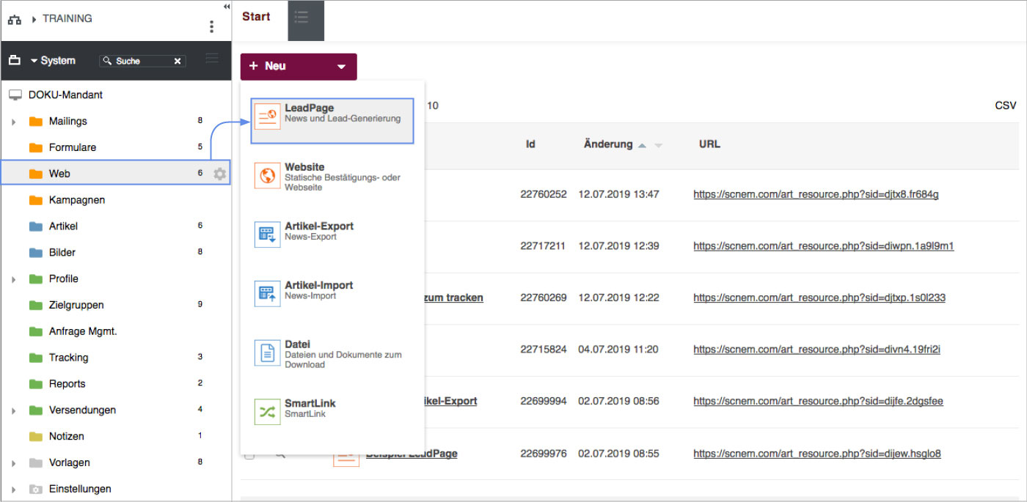Viewport: 1027px width, 502px height.
Task: Toggle checkbox in the last table row
Action: click(x=249, y=454)
